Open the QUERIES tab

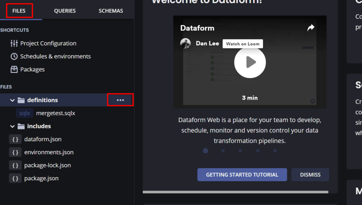pos(65,11)
